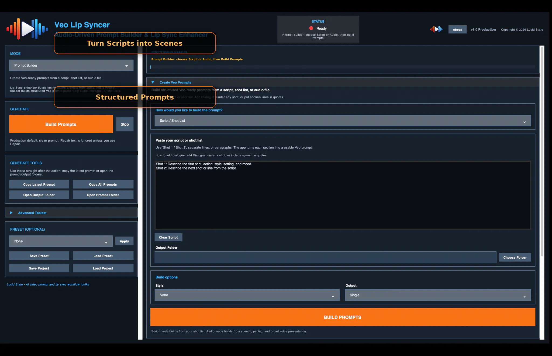Click Copy All Prompts
Image resolution: width=552 pixels, height=356 pixels.
coord(103,184)
